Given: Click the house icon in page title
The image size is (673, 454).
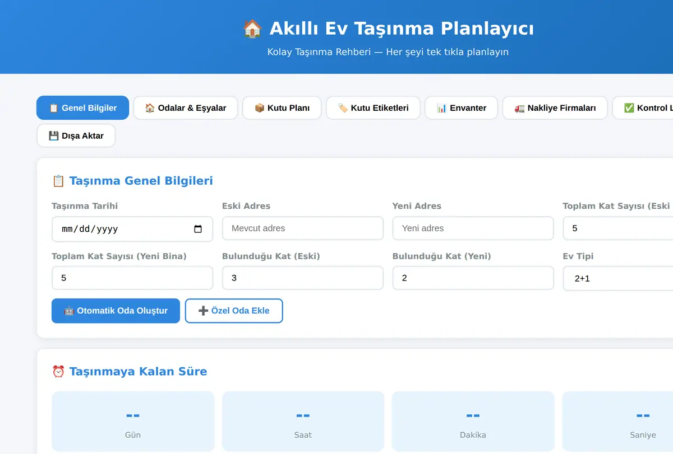Looking at the screenshot, I should point(252,29).
